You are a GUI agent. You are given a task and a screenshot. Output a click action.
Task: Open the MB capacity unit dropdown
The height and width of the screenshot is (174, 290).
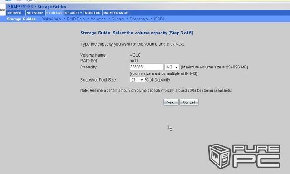172,67
